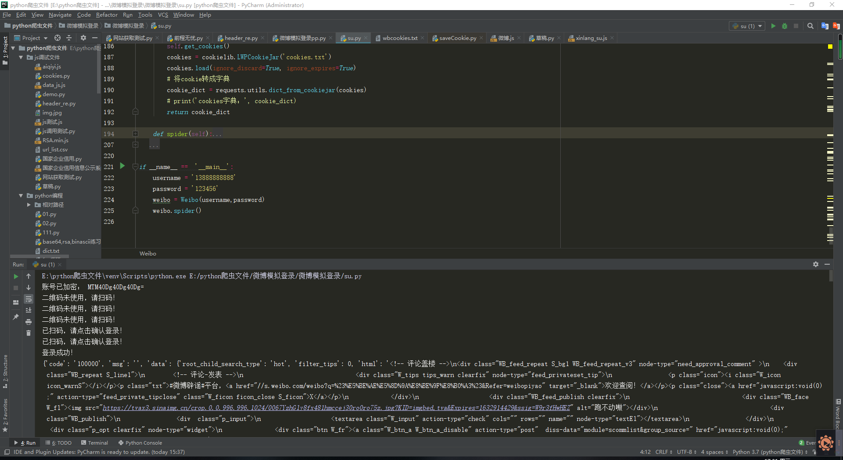Image resolution: width=843 pixels, height=460 pixels.
Task: Jump down the stack trace in the Run panel
Action: coord(29,287)
